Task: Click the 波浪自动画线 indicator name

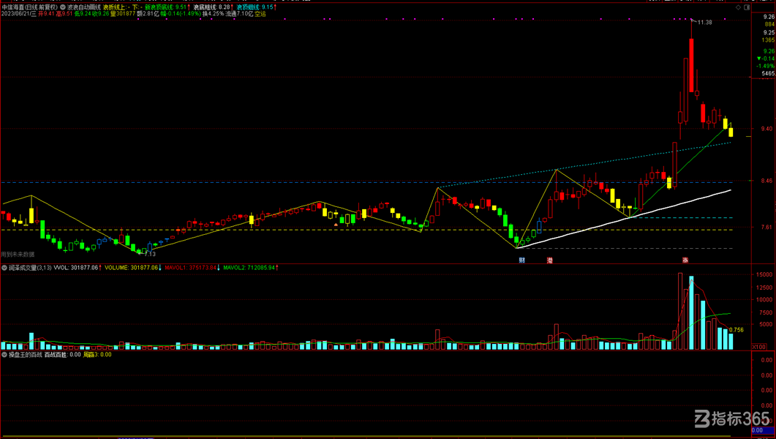Action: point(83,8)
